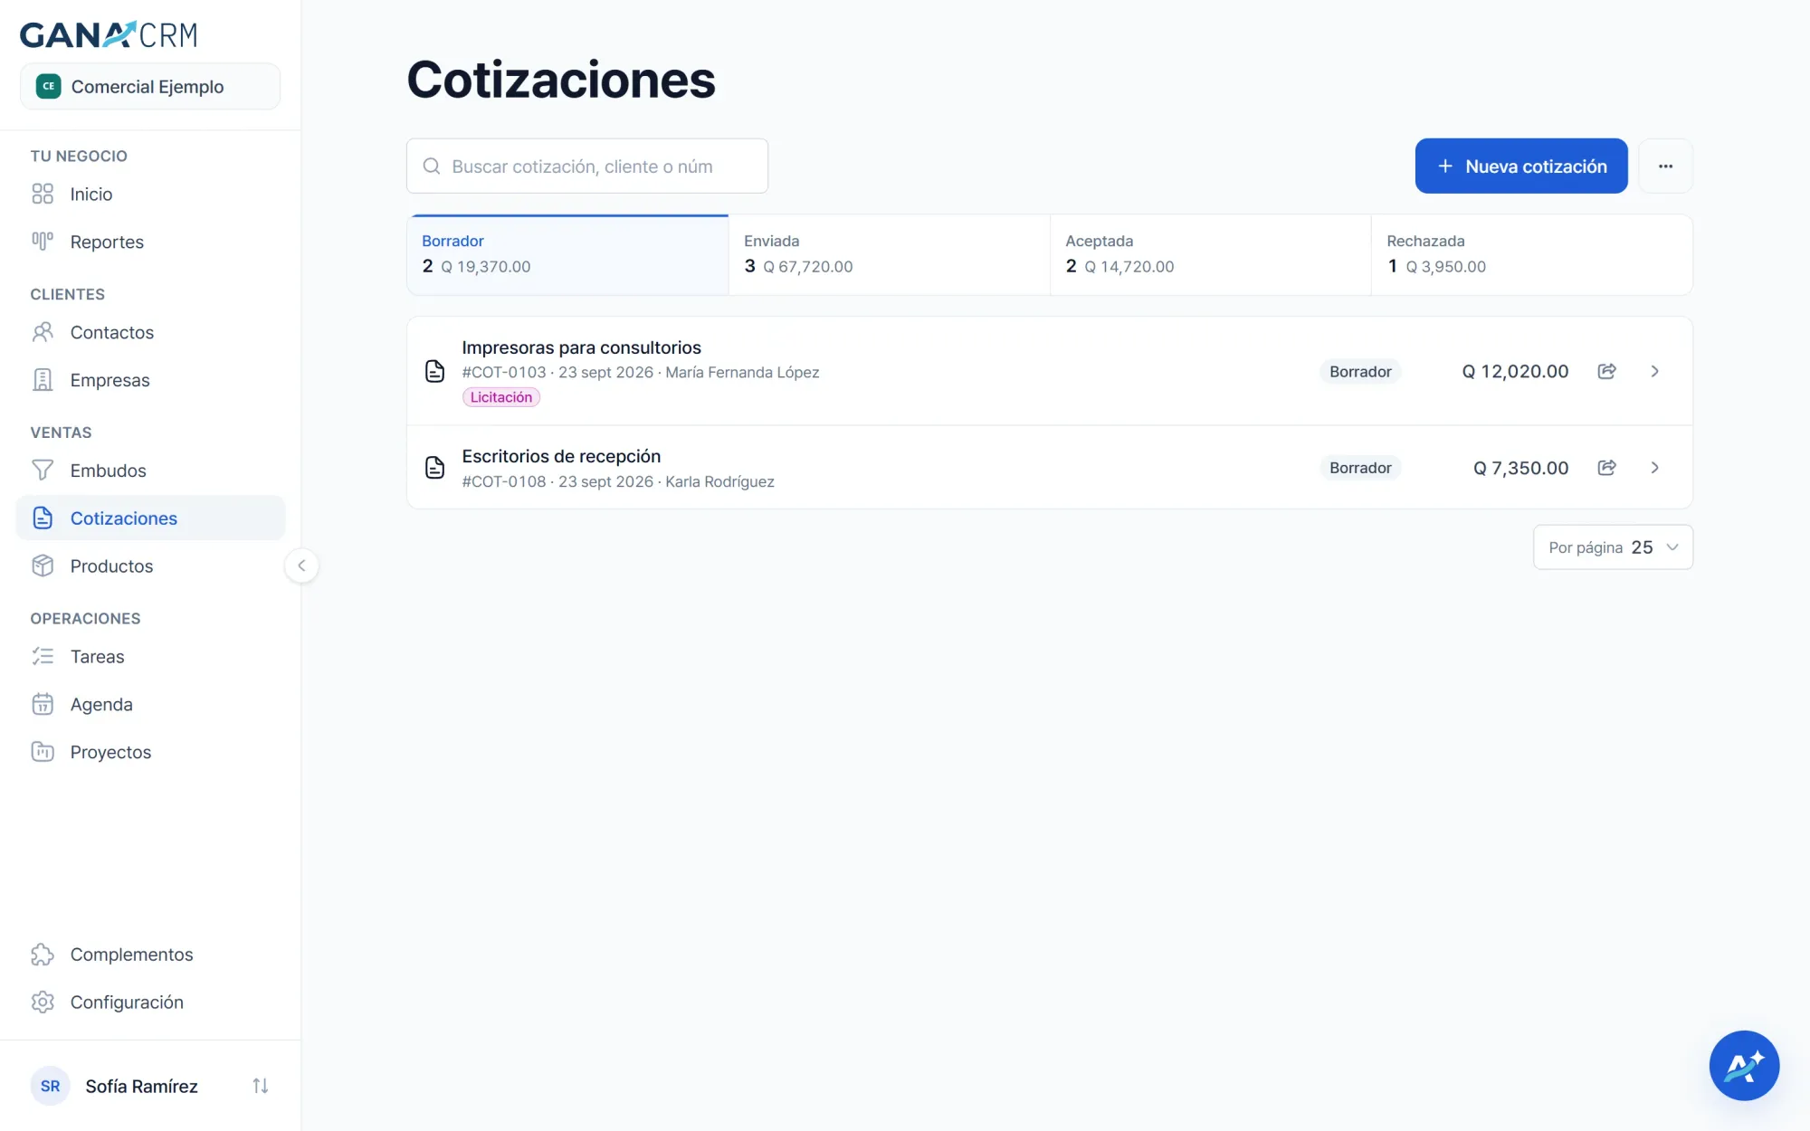The width and height of the screenshot is (1810, 1131).
Task: Open the Reportes sidebar label
Action: click(x=107, y=242)
